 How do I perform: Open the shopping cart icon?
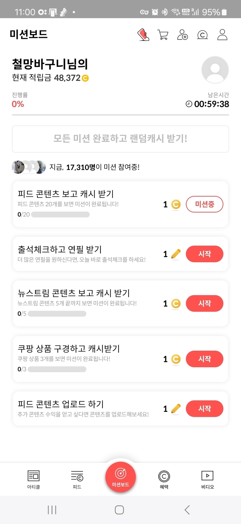(x=163, y=35)
